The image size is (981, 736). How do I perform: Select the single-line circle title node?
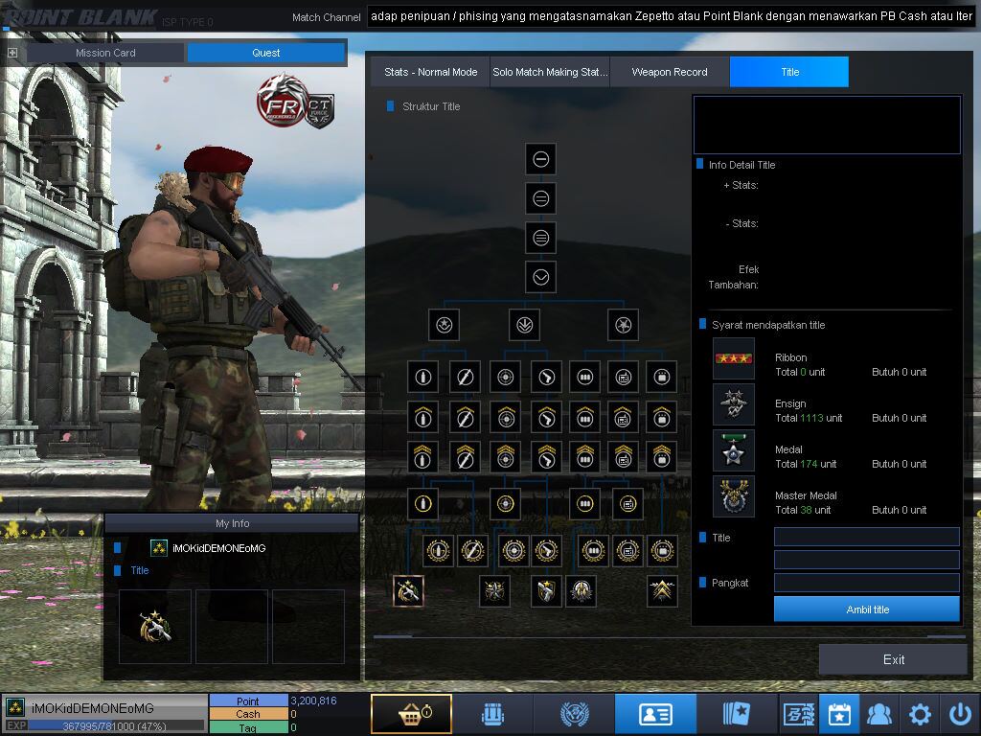tap(540, 160)
